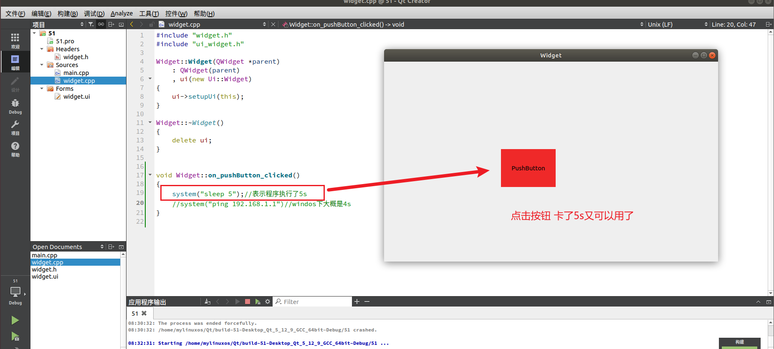The width and height of the screenshot is (774, 349).
Task: Collapse the Sources folder
Action: click(x=42, y=65)
